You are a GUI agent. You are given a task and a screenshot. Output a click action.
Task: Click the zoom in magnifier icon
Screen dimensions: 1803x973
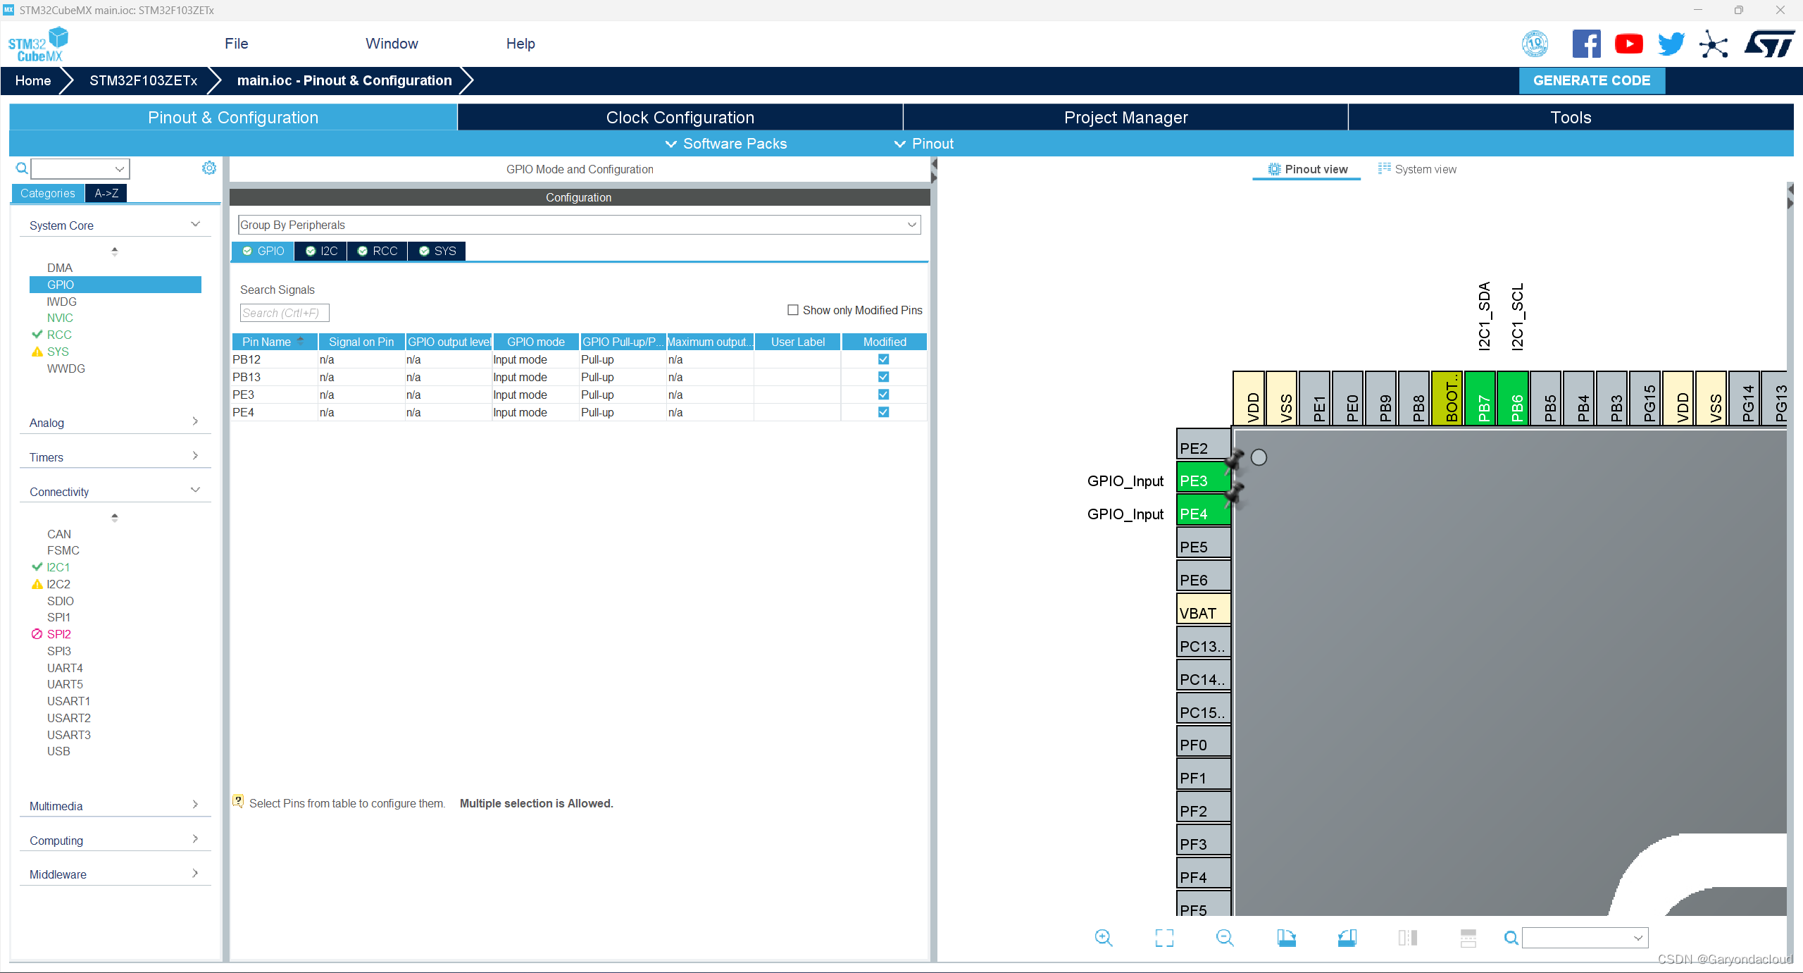(1103, 938)
